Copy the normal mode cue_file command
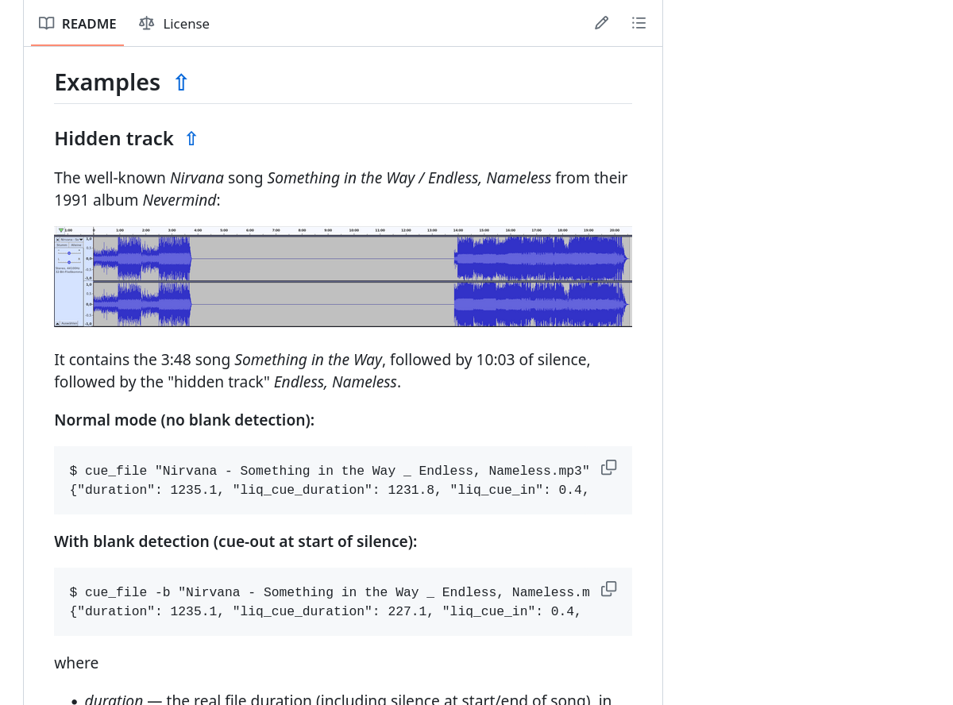This screenshot has width=953, height=705. (608, 468)
